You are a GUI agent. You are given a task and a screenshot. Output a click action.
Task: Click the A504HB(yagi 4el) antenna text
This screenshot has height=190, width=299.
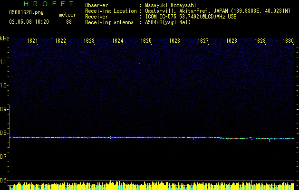tap(168, 22)
